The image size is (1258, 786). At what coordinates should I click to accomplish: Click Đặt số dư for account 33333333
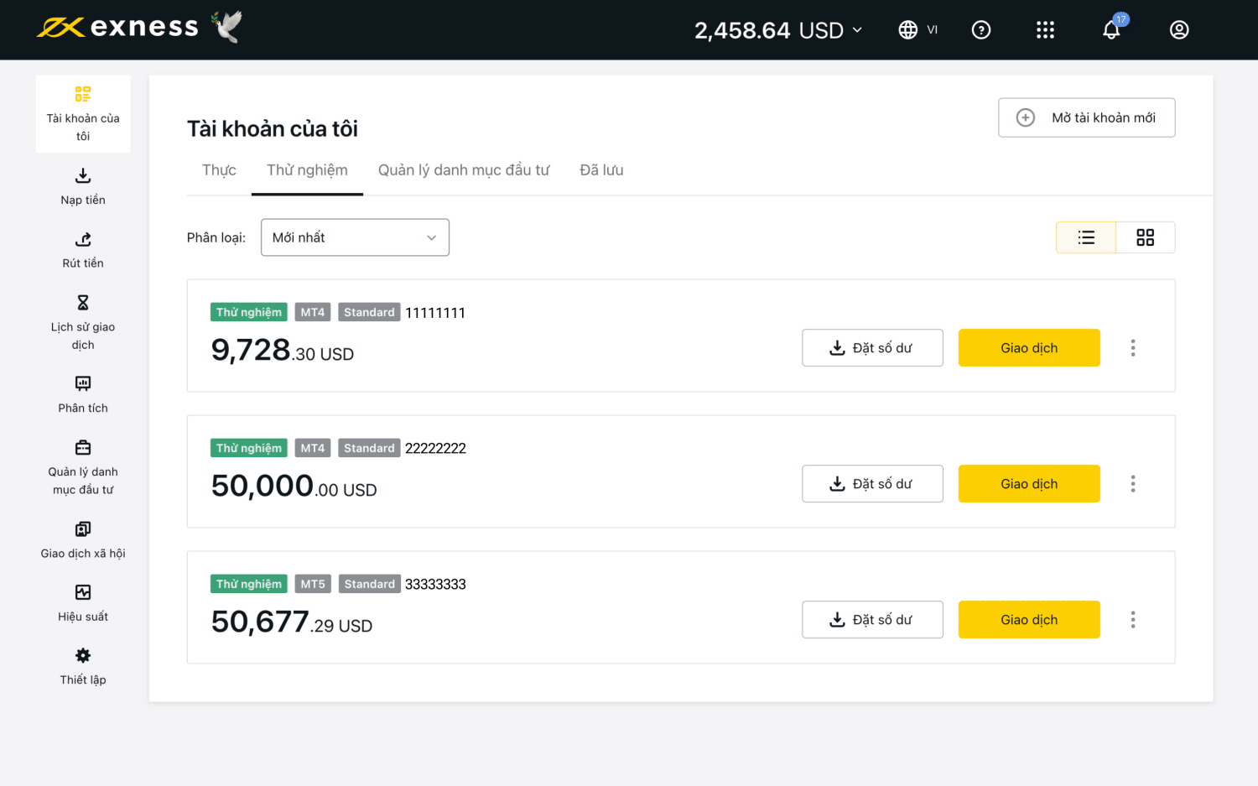click(x=872, y=620)
